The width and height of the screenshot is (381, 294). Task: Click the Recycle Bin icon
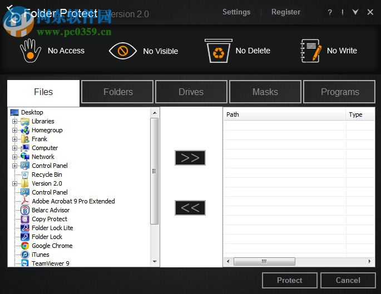(25, 175)
